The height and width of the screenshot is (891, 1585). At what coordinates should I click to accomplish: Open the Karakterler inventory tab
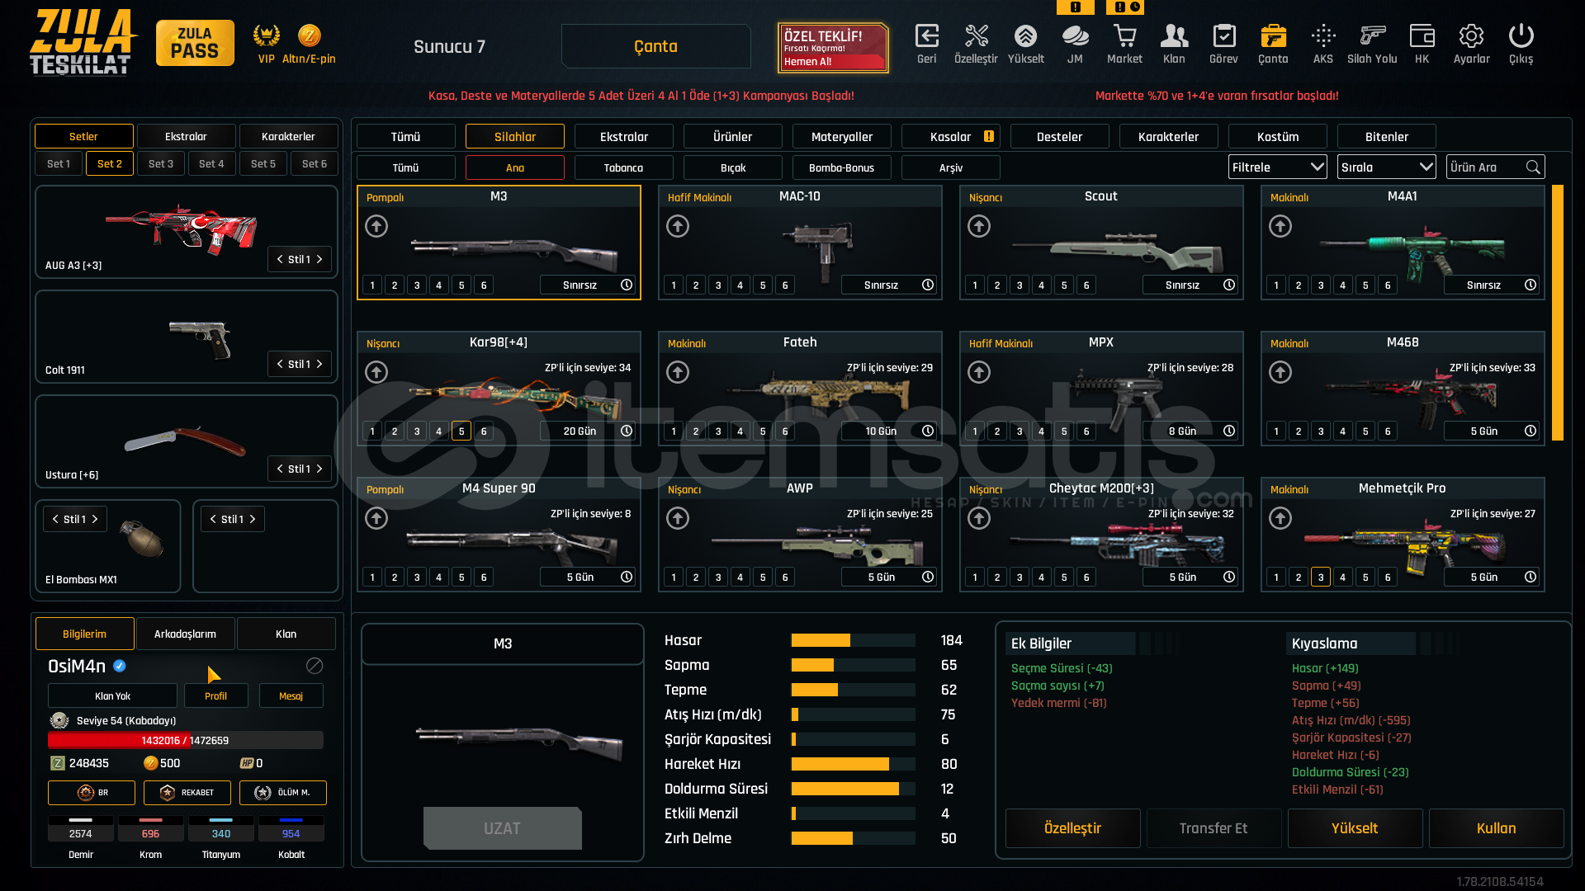[1168, 137]
